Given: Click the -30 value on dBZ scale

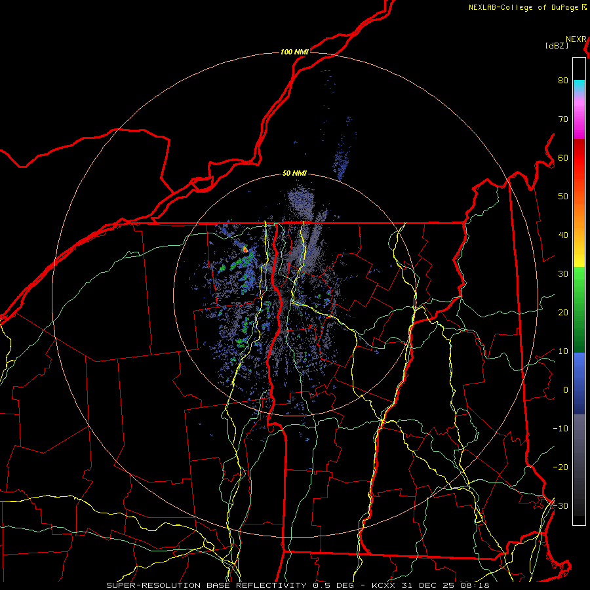Looking at the screenshot, I should pos(560,506).
